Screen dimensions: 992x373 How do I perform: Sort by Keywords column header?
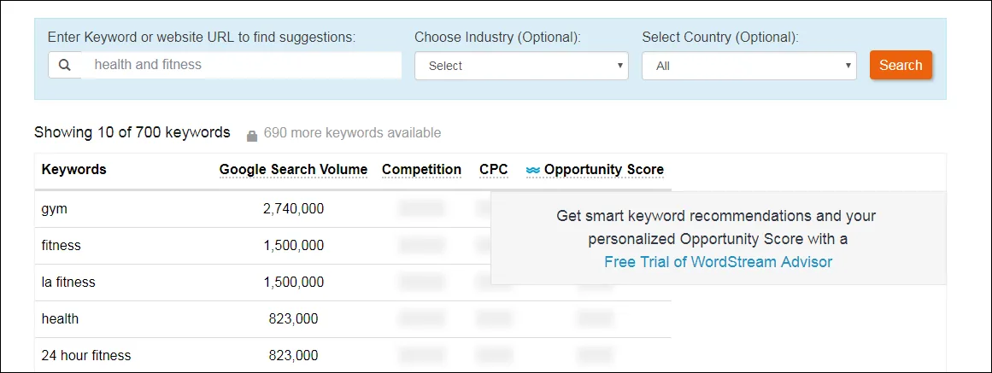[x=74, y=169]
